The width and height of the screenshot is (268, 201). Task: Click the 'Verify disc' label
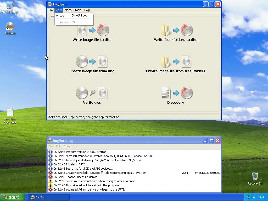point(92,103)
